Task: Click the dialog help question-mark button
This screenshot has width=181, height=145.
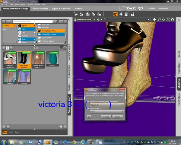Action: [89, 117]
